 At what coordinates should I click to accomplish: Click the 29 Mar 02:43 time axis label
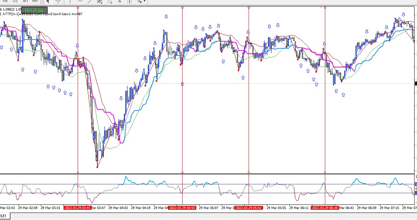[x=7, y=208]
